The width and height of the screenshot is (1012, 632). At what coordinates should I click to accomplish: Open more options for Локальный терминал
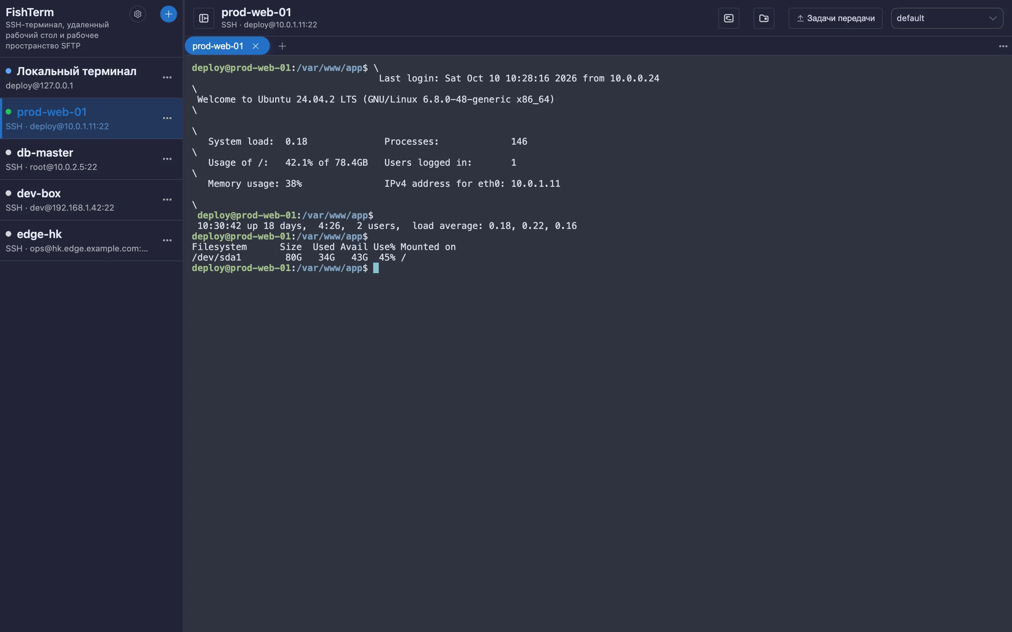[167, 78]
